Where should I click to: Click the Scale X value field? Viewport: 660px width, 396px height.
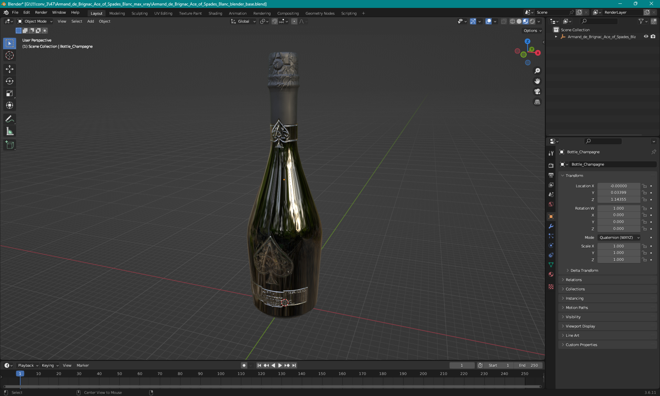618,246
